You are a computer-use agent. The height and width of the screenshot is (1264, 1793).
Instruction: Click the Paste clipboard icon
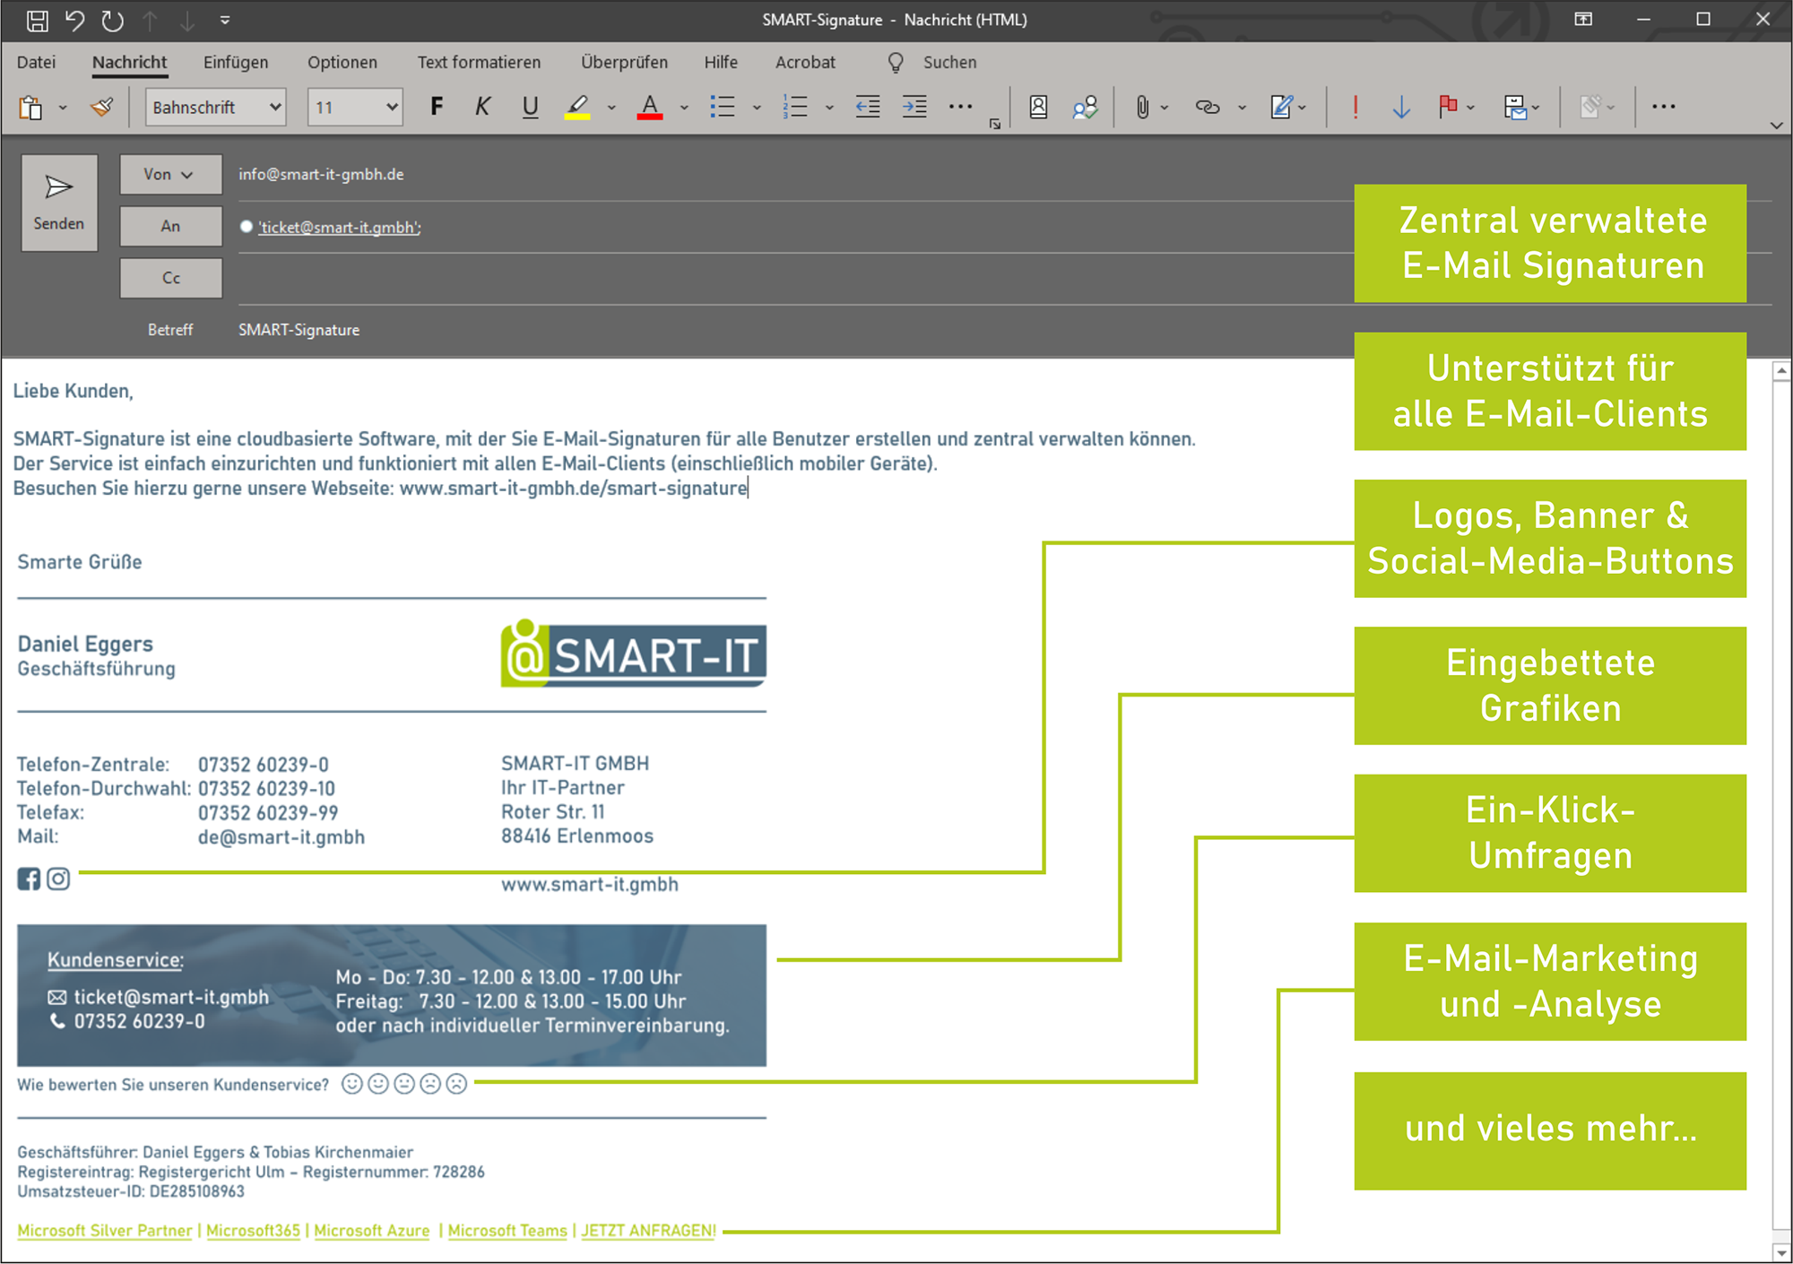coord(30,108)
